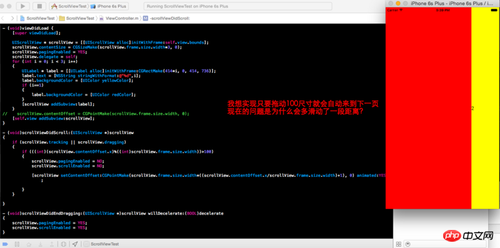Viewport: 500px width, 248px height.
Task: Click the Carrier text in simulator status bar
Action: pyautogui.click(x=392, y=10)
